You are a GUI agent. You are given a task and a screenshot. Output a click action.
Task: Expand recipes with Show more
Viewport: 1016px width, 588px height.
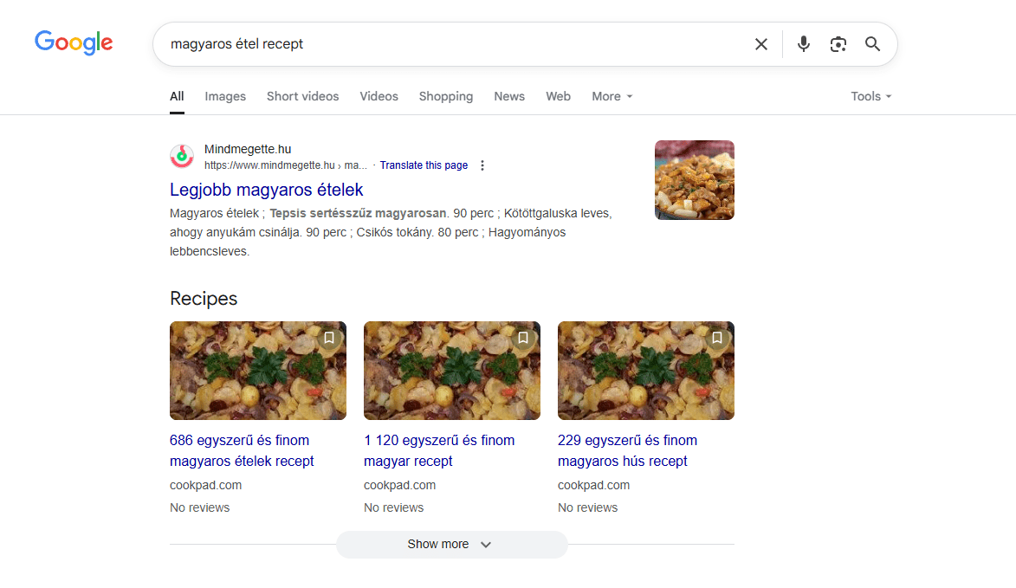tap(451, 545)
